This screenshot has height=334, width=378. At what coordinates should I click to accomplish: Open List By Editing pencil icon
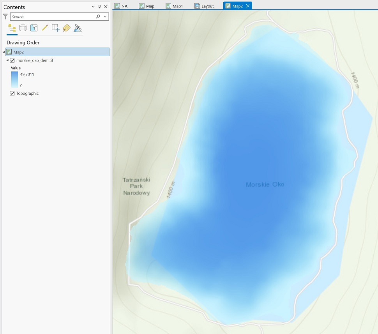(45, 28)
